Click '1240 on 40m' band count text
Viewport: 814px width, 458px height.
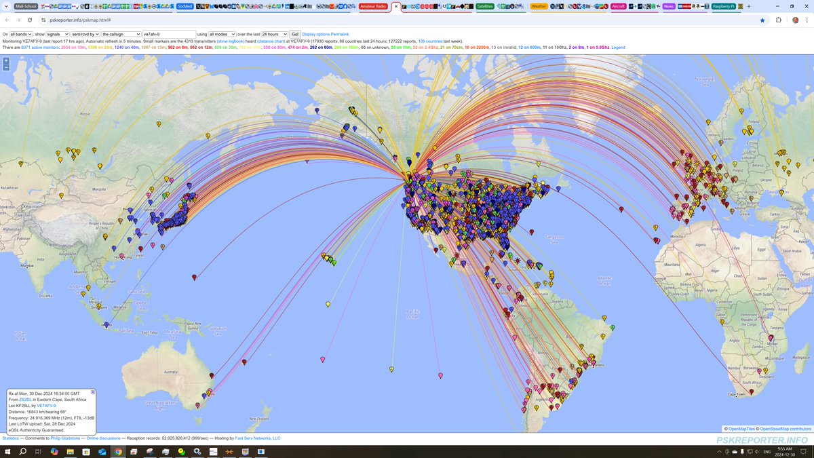tap(127, 47)
